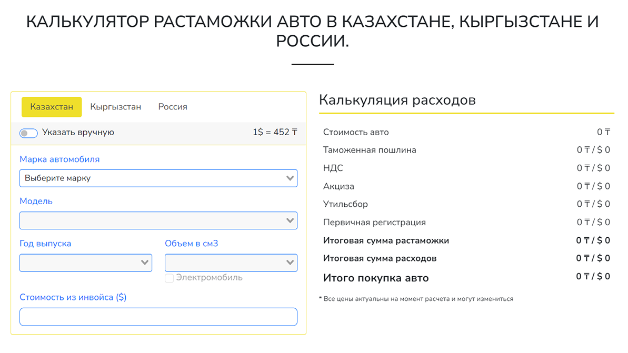The width and height of the screenshot is (628, 353).
Task: Click the Итого покупка авто label
Action: pos(376,278)
